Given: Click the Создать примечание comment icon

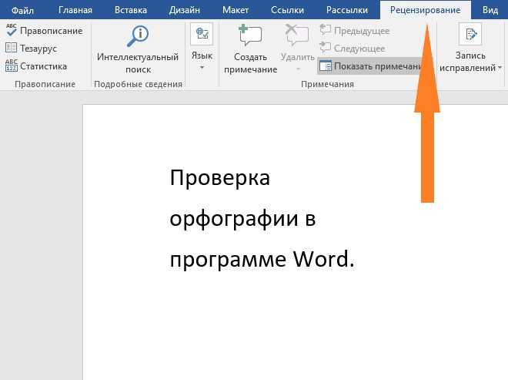Looking at the screenshot, I should pyautogui.click(x=250, y=35).
